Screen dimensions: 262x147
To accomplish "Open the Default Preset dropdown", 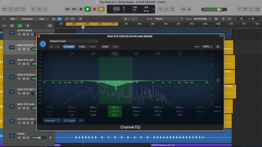I will (x=73, y=41).
